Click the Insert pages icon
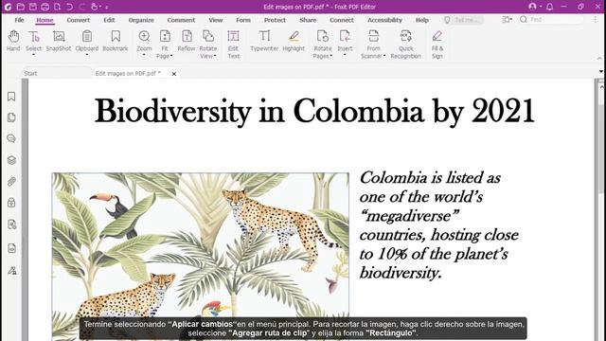This screenshot has height=341, width=606. (x=345, y=37)
